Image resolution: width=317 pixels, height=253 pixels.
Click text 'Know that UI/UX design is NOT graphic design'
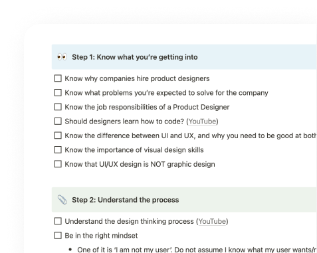tap(140, 164)
